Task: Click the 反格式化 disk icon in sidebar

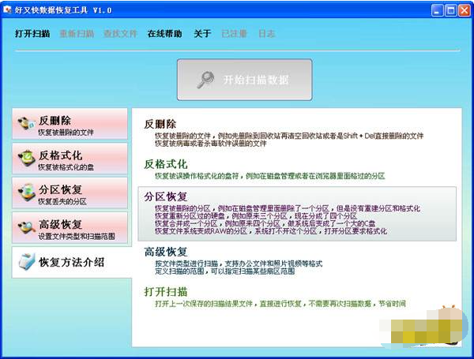Action: point(26,159)
